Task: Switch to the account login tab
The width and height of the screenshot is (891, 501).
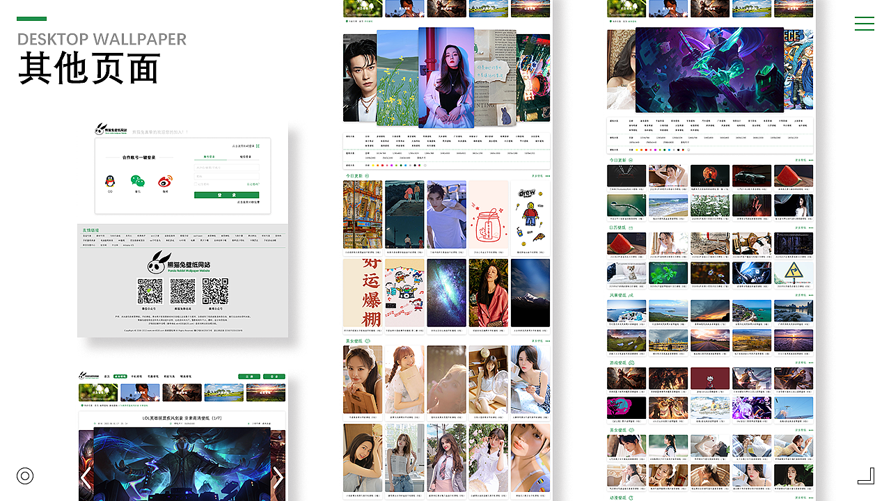Action: click(x=209, y=157)
